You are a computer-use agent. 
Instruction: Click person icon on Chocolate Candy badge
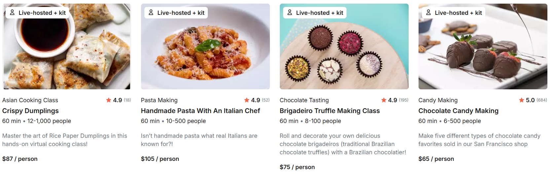point(428,13)
